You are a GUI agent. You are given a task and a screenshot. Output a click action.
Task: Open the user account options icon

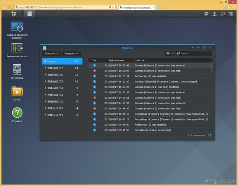pyautogui.click(x=215, y=14)
